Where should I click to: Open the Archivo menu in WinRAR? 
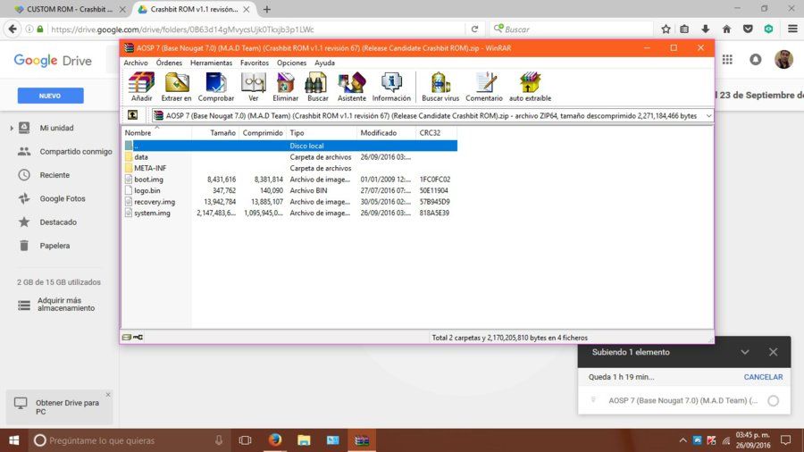click(136, 63)
